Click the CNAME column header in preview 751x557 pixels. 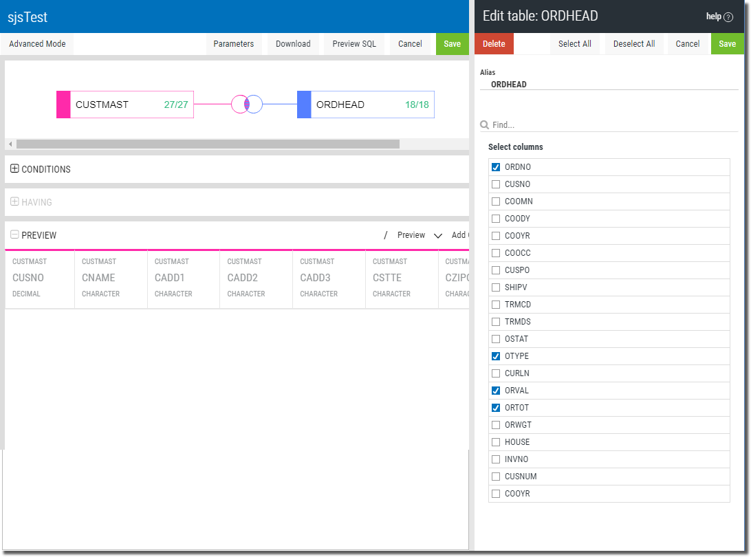(98, 278)
